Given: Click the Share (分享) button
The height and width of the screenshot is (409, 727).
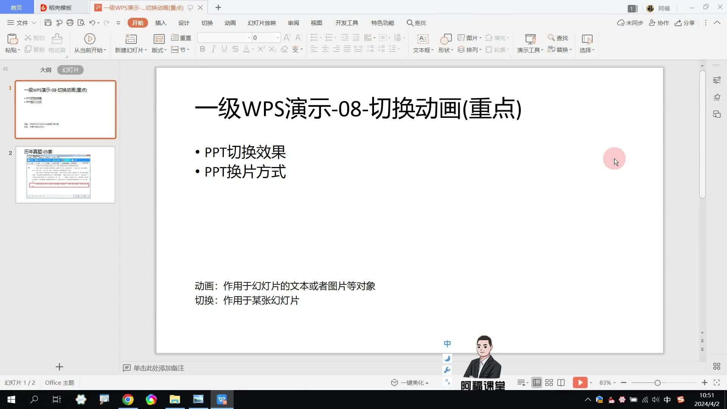Looking at the screenshot, I should point(685,23).
